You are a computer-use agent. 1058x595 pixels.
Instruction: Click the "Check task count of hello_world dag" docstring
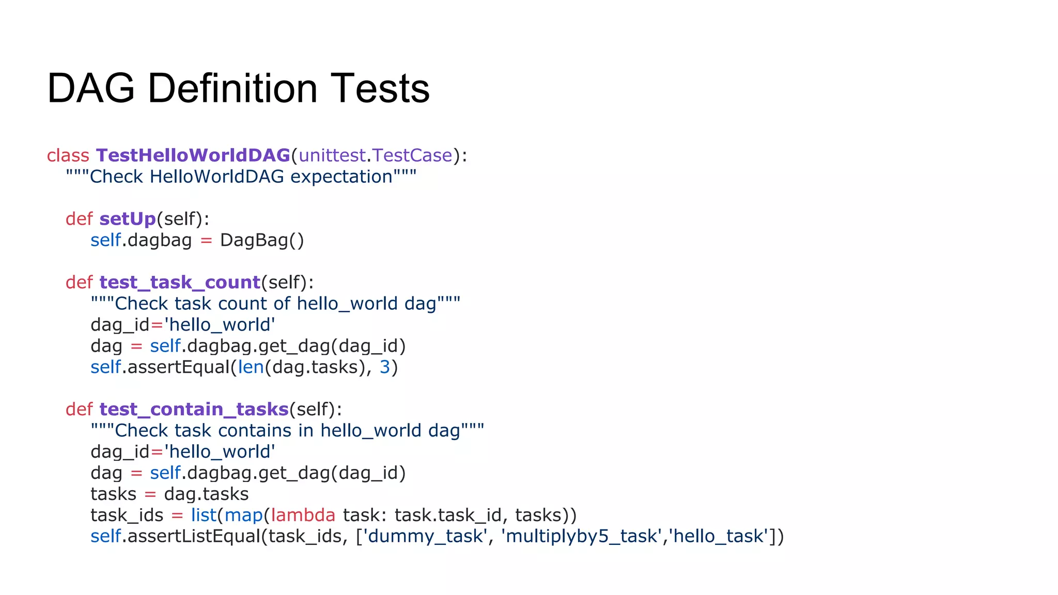pyautogui.click(x=275, y=304)
